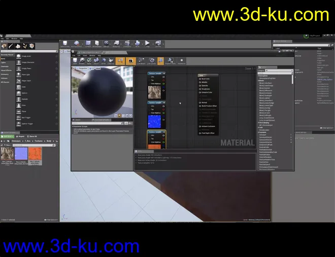The width and height of the screenshot is (335, 257).
Task: Open the File menu in material editor
Action: coord(73,55)
